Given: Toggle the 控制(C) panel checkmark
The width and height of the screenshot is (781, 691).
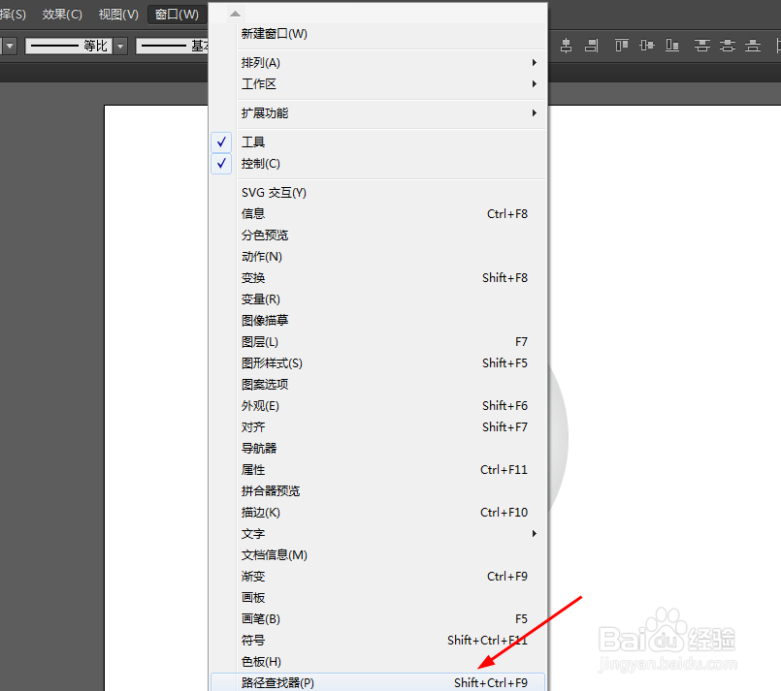Looking at the screenshot, I should (x=221, y=164).
